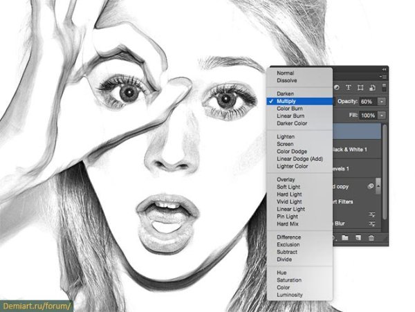
Task: Click the adjustment layer filter icon
Action: point(338,87)
